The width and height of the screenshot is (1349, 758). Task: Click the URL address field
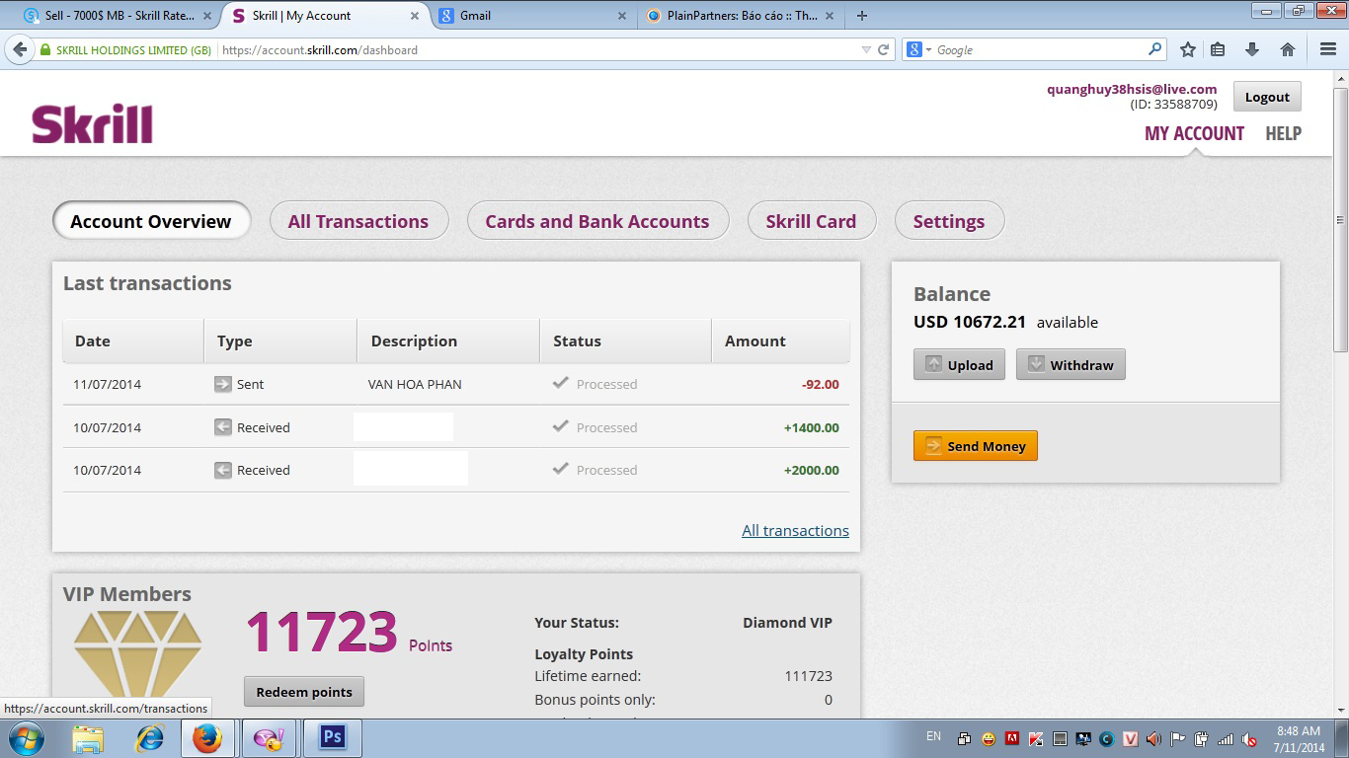click(538, 49)
